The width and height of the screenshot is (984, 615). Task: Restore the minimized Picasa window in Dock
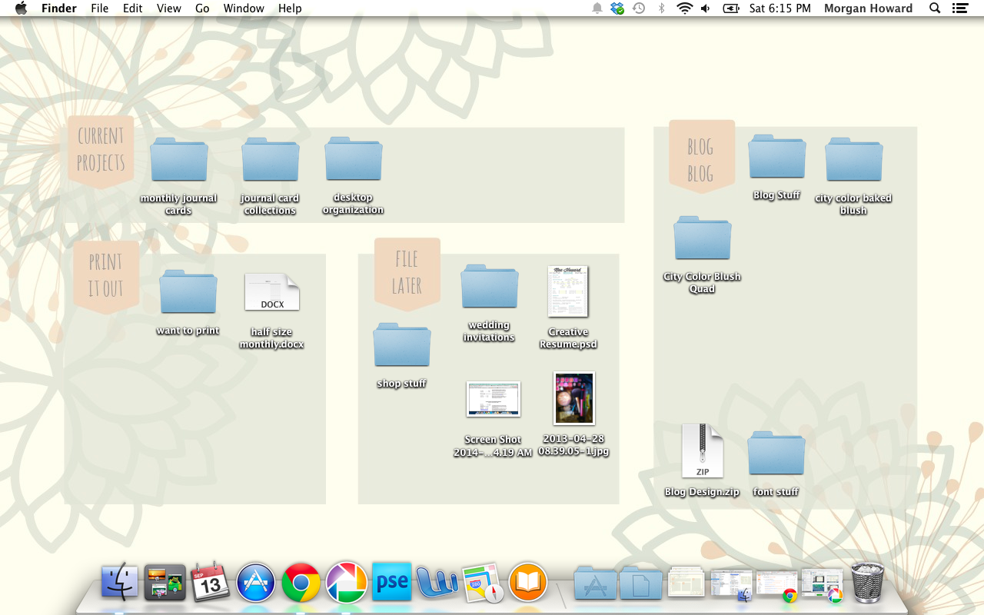[822, 584]
